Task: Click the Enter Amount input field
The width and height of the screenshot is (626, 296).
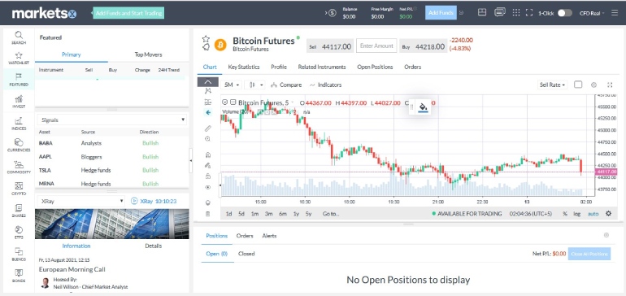Action: pyautogui.click(x=376, y=46)
